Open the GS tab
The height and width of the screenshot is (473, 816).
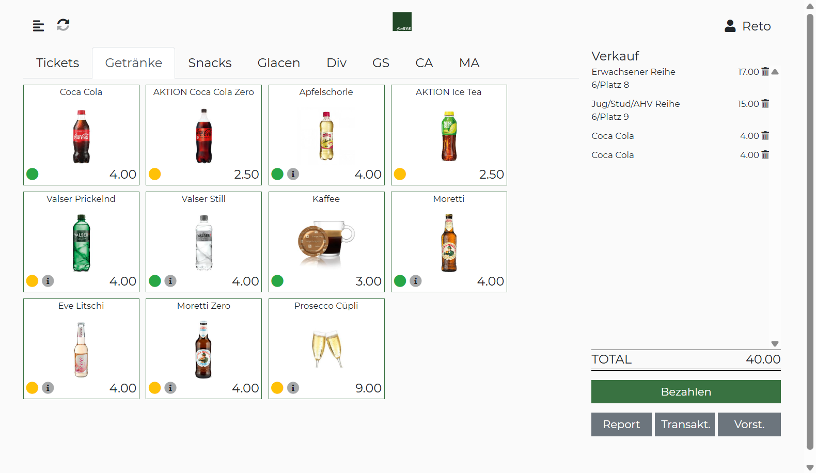381,63
